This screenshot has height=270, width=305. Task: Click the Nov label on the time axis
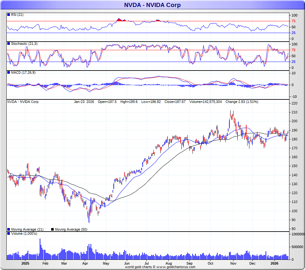pyautogui.click(x=233, y=263)
